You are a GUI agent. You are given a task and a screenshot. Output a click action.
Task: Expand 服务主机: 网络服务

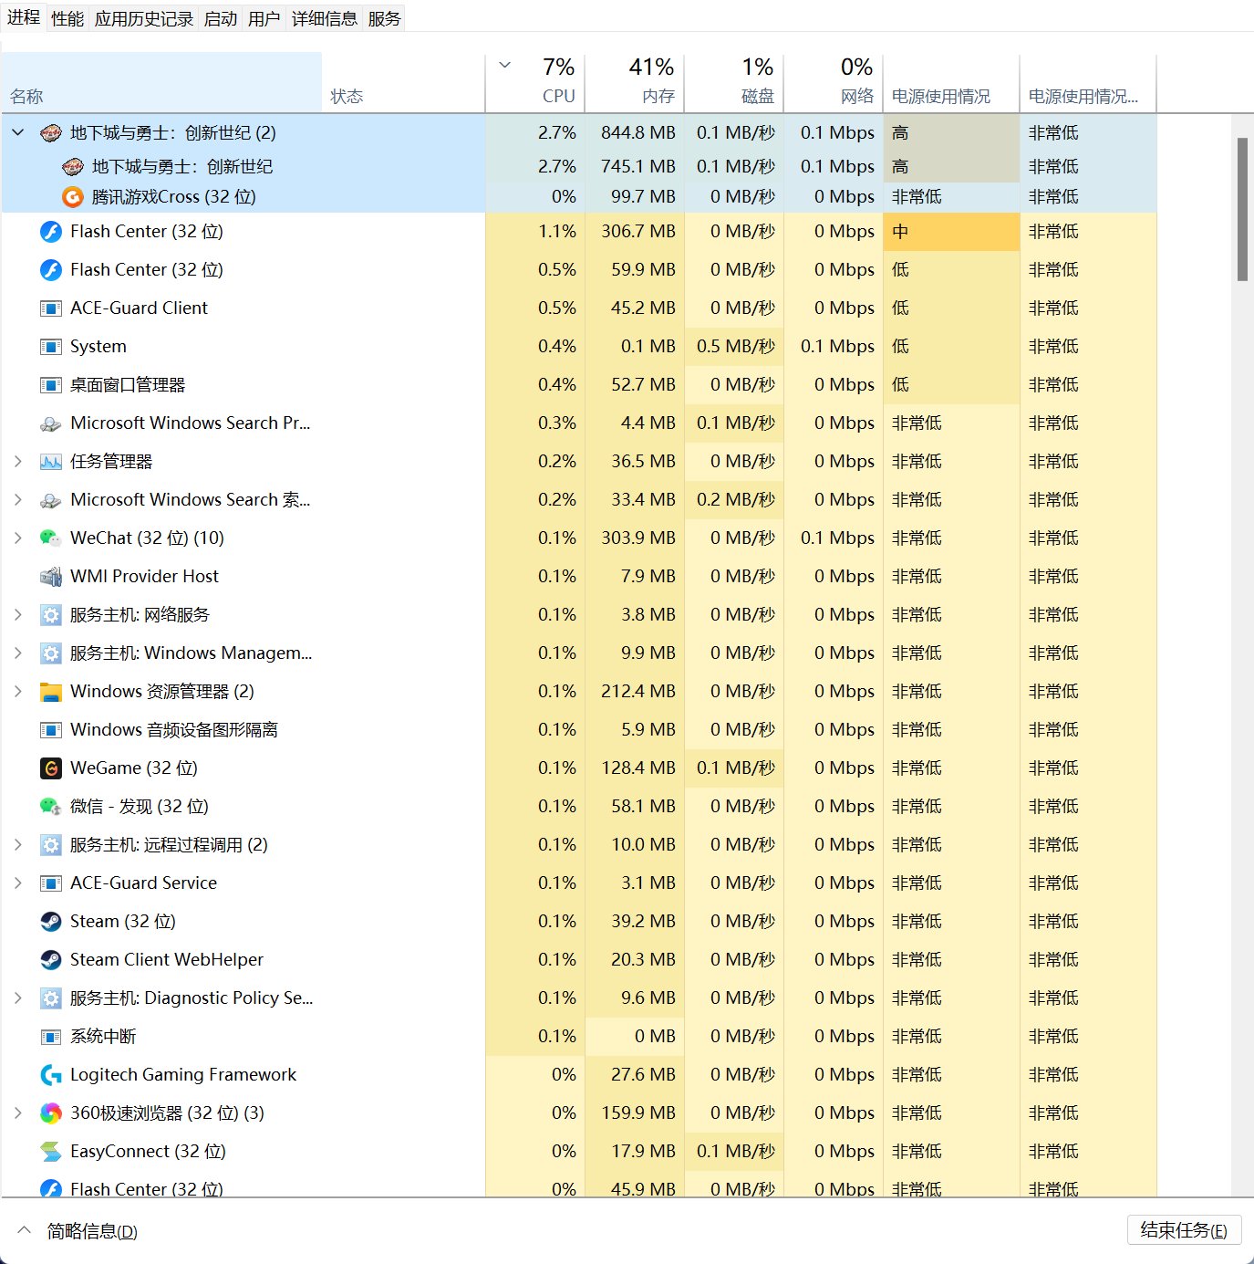(x=18, y=615)
